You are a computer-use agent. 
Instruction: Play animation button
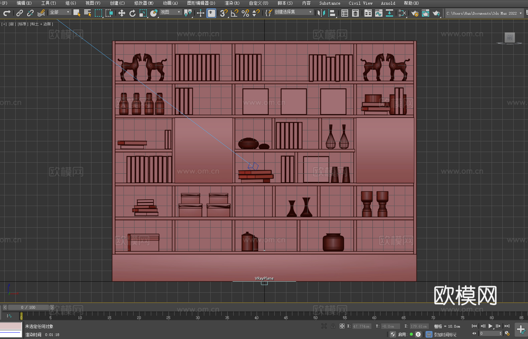coord(490,326)
